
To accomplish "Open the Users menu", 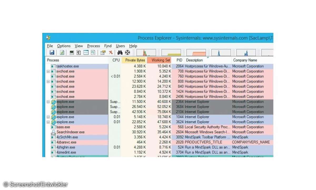I will click(x=120, y=46).
